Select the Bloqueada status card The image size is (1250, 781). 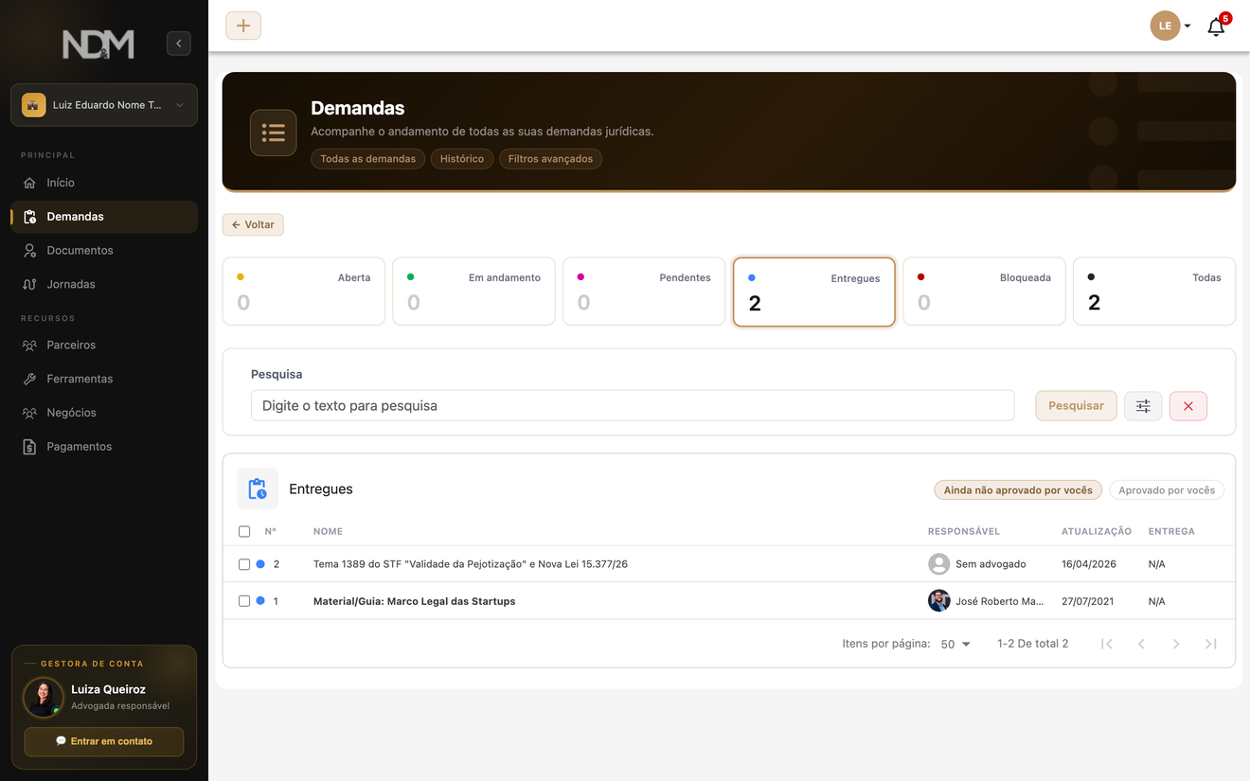[x=984, y=292]
